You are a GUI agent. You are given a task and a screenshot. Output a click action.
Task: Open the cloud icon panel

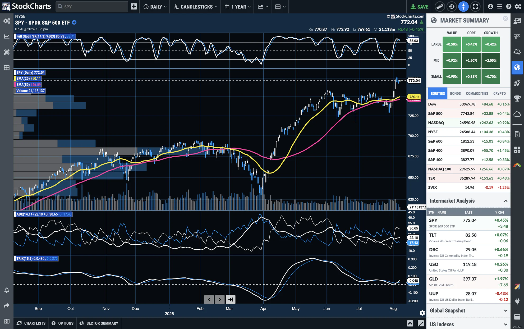517,114
